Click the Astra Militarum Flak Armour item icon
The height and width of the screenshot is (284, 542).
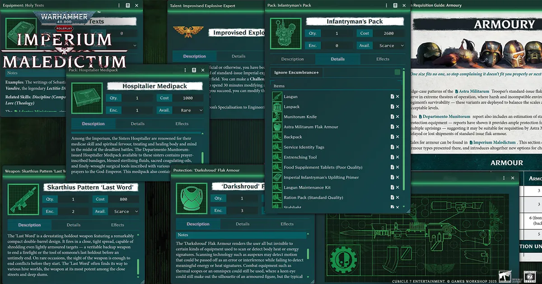[277, 127]
